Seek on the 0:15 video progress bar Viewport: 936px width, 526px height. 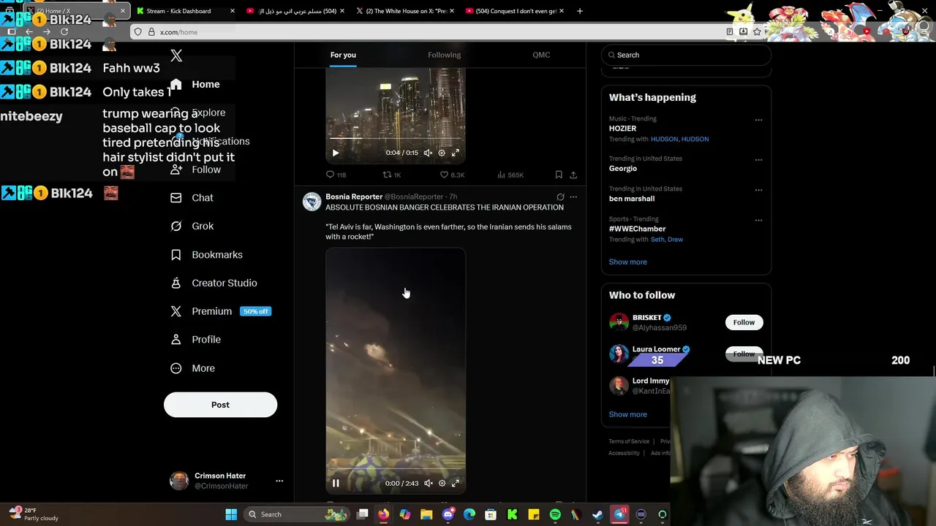(395, 137)
